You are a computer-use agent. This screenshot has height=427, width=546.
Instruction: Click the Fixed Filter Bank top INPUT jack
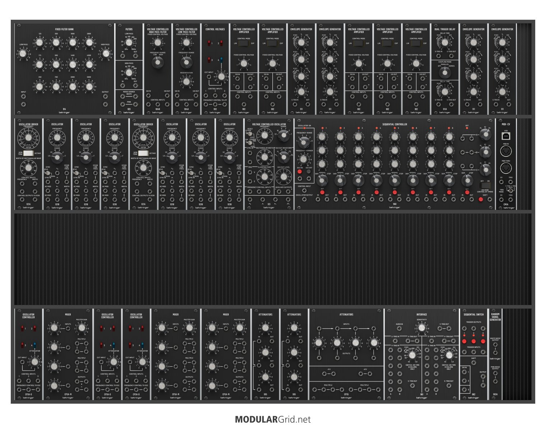[23, 97]
